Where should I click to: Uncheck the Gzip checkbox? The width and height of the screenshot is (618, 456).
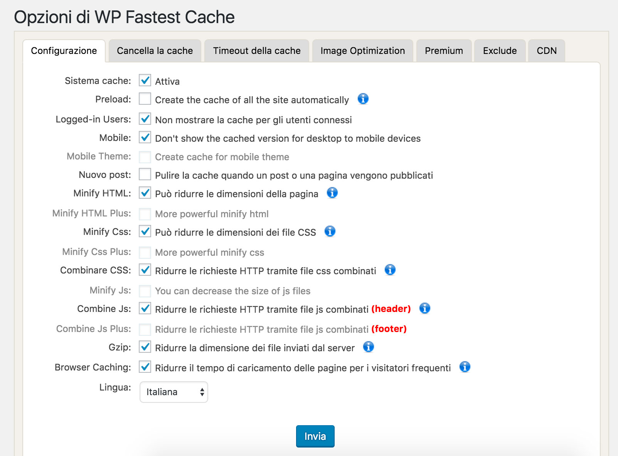(145, 347)
